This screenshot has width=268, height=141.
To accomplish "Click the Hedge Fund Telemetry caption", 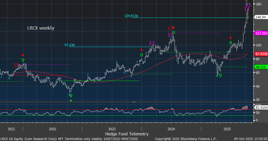I will (x=127, y=134).
